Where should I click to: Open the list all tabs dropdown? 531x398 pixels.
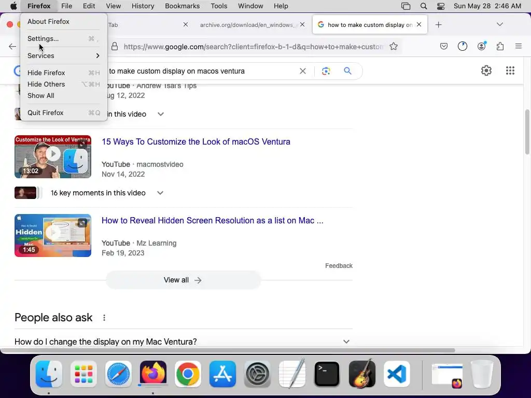coord(499,24)
